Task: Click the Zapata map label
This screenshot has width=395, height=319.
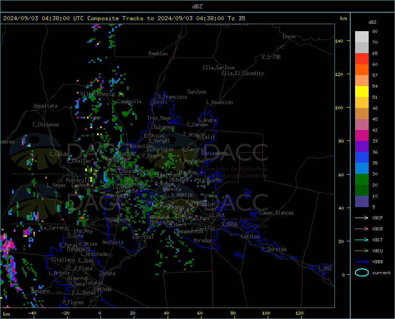Action: pos(108,273)
